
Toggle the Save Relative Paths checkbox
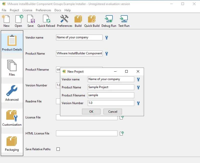58,149
